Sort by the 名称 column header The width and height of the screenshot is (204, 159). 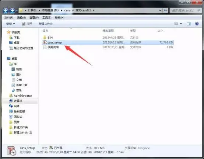(46, 31)
